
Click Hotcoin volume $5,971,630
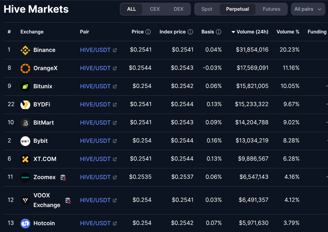(254, 223)
